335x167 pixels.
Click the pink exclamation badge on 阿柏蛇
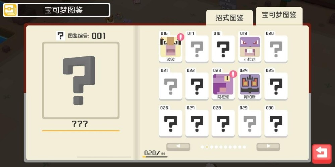click(233, 74)
